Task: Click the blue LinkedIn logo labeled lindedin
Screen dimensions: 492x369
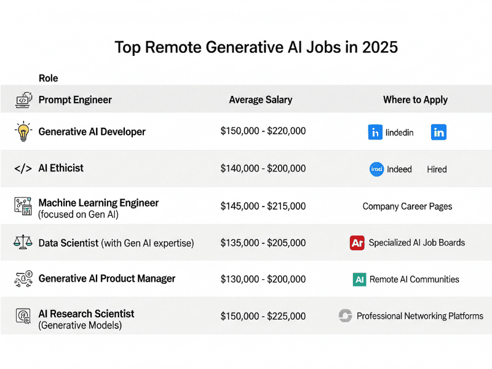Action: click(375, 132)
